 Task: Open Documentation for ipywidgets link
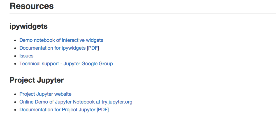click(x=52, y=48)
